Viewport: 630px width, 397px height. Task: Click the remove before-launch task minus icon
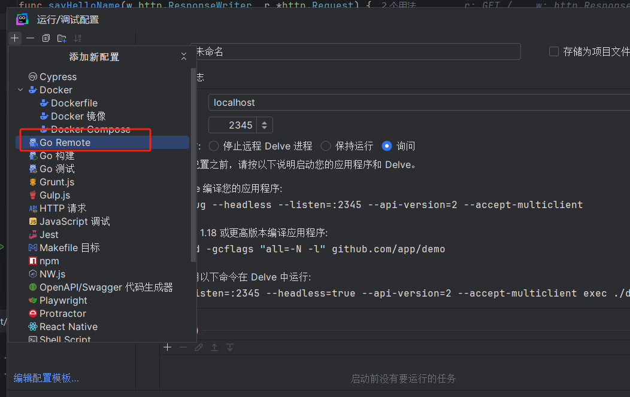point(183,347)
